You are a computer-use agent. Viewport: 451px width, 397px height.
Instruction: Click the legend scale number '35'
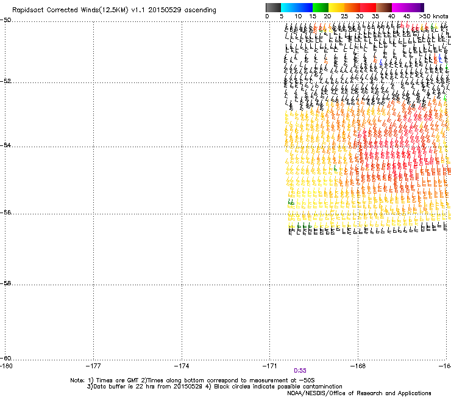[375, 16]
